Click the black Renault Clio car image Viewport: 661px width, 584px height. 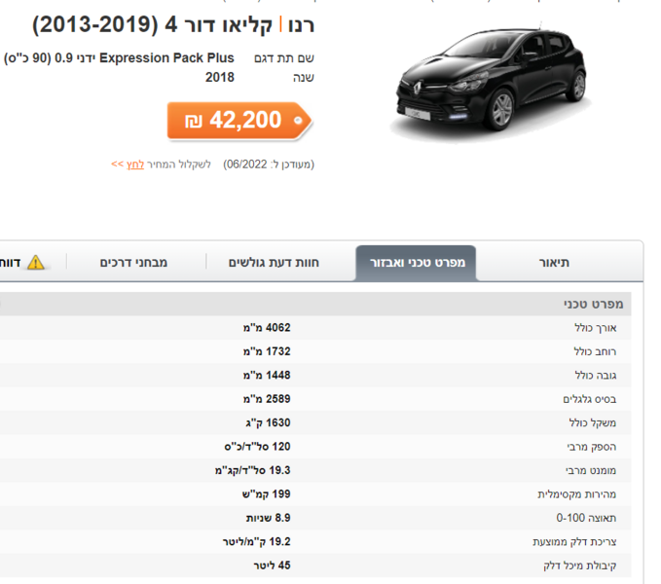492,81
